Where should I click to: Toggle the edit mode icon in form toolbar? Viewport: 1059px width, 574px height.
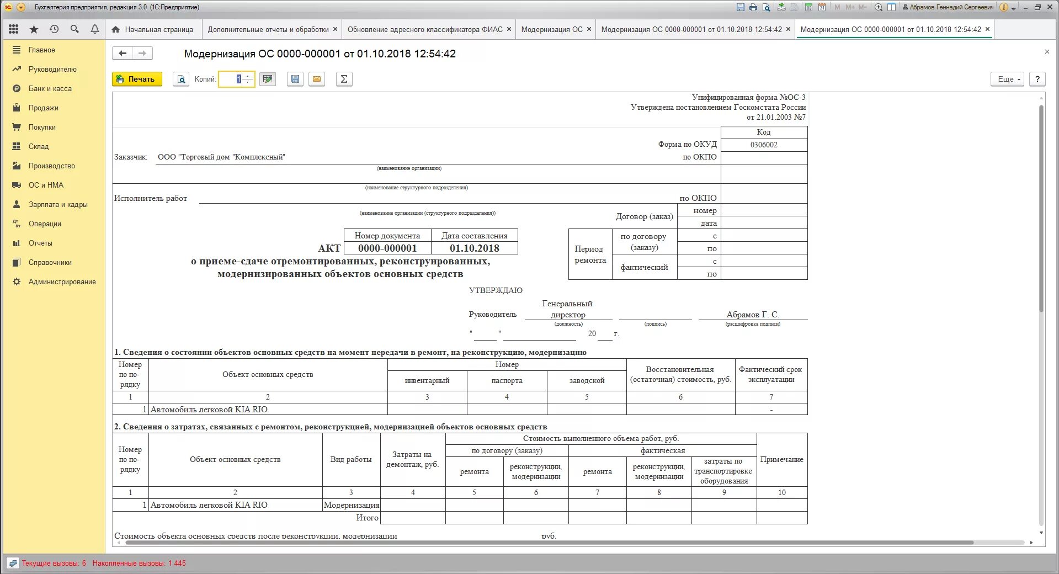tap(268, 79)
